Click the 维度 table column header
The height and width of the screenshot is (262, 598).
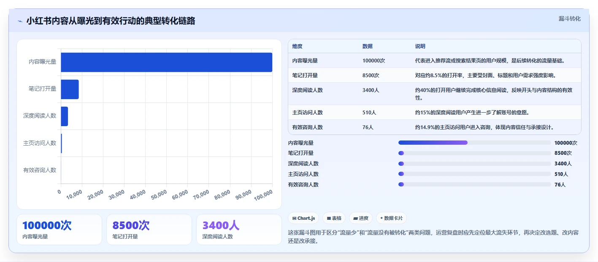pos(297,46)
